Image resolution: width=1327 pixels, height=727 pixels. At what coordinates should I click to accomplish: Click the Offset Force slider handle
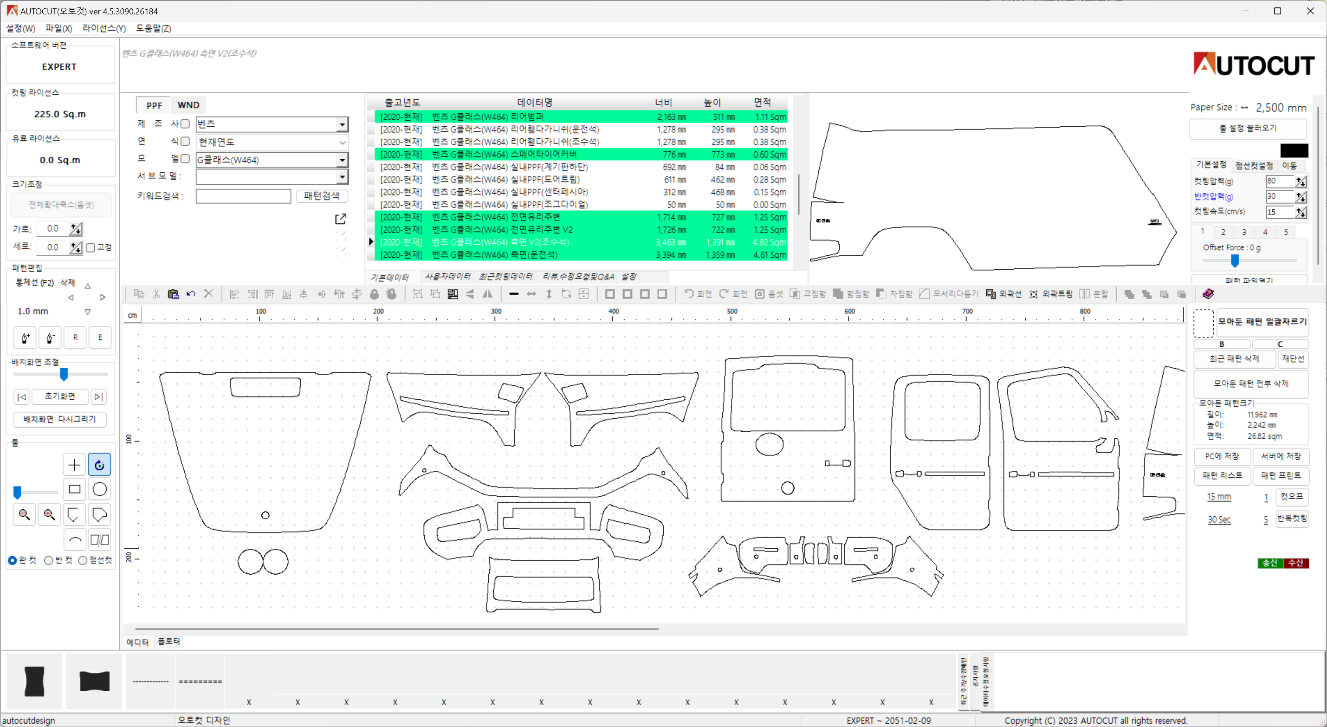tap(1235, 261)
